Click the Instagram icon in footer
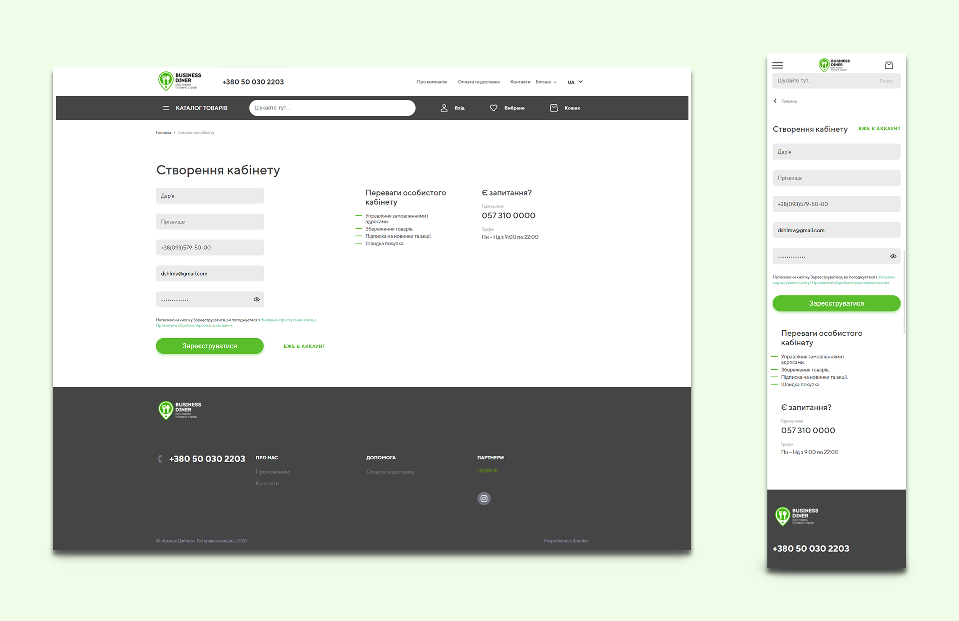This screenshot has height=621, width=959. click(483, 498)
